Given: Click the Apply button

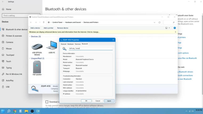Looking at the screenshot, I should tap(109, 101).
